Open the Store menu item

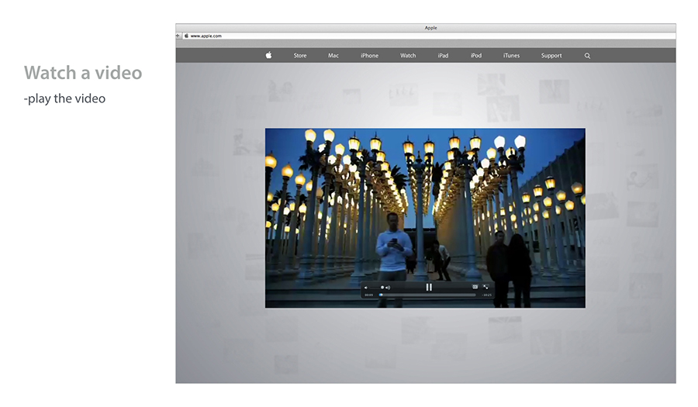pyautogui.click(x=300, y=56)
